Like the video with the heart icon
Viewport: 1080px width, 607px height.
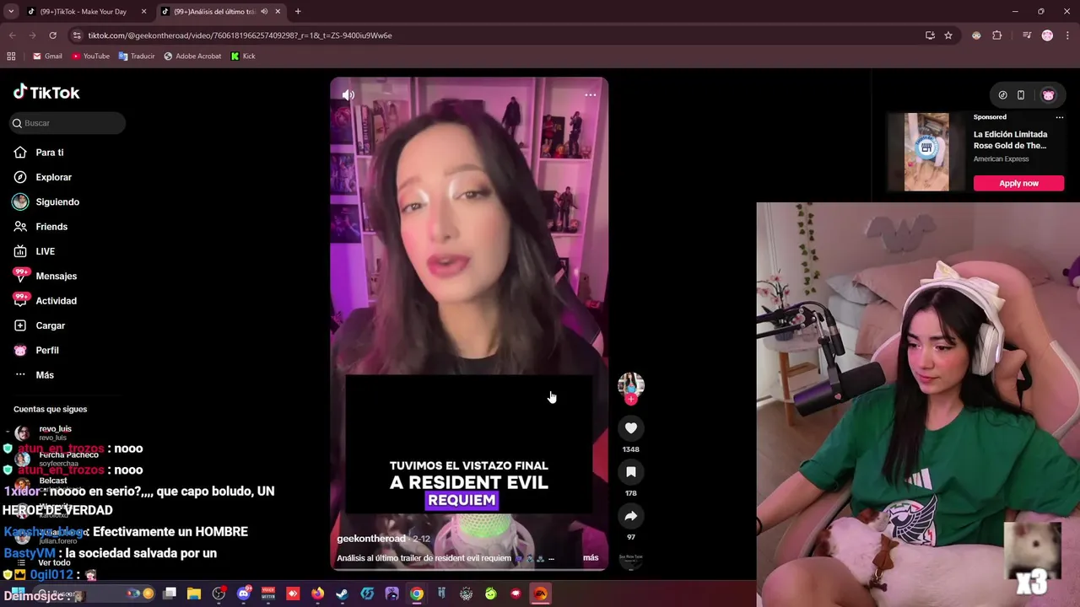[x=631, y=428]
